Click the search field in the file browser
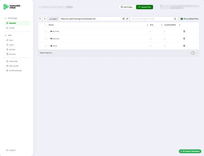 152,19
